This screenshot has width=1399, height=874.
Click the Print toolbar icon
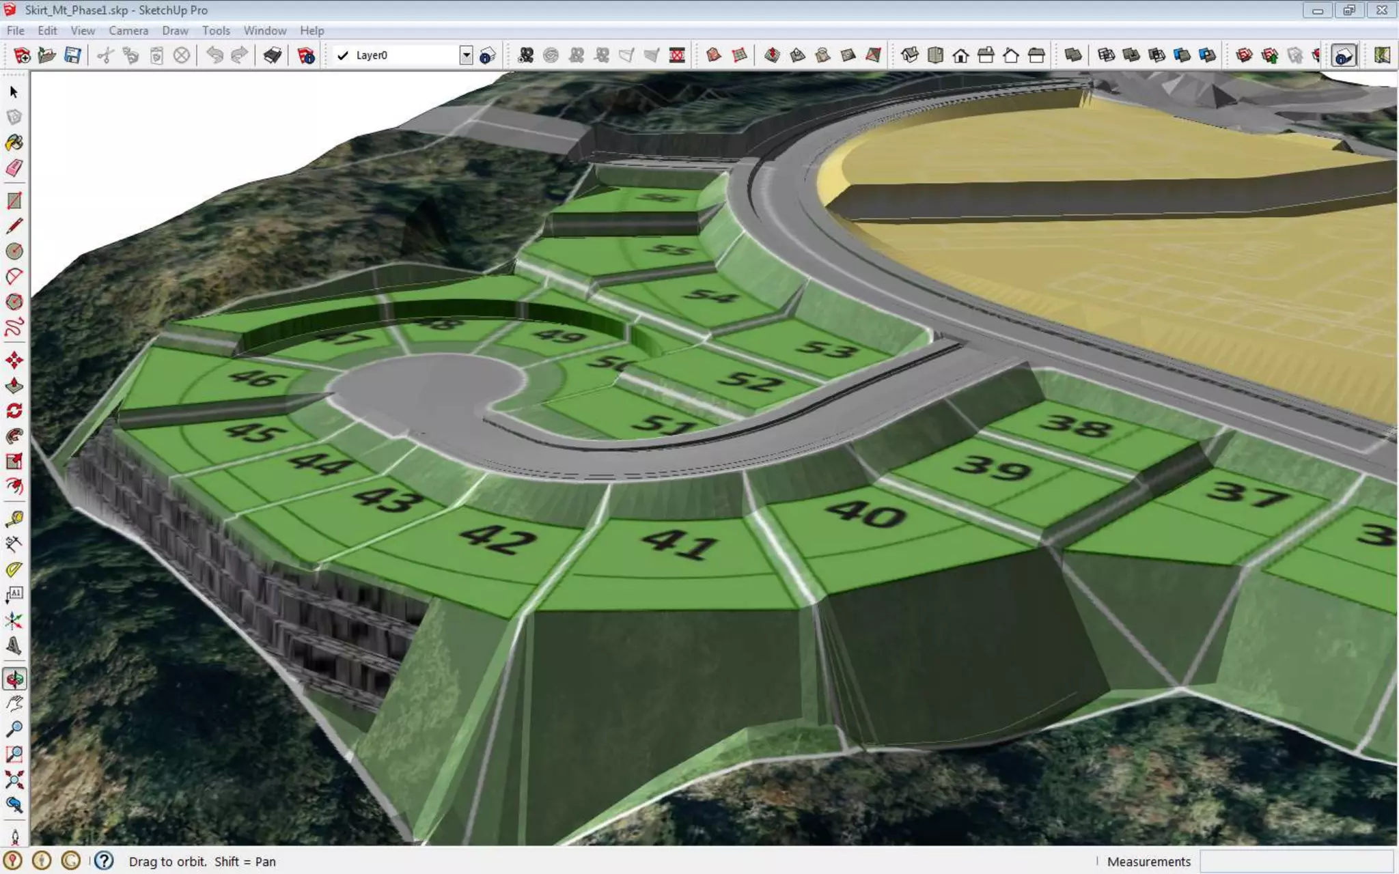[x=273, y=55]
